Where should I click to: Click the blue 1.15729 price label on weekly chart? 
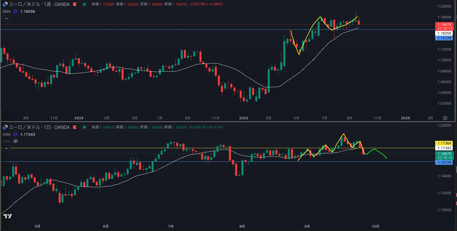click(x=444, y=38)
